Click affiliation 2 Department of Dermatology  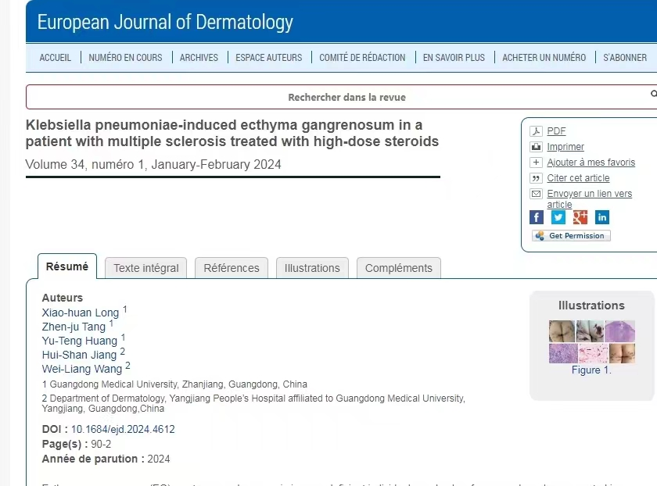pyautogui.click(x=253, y=403)
